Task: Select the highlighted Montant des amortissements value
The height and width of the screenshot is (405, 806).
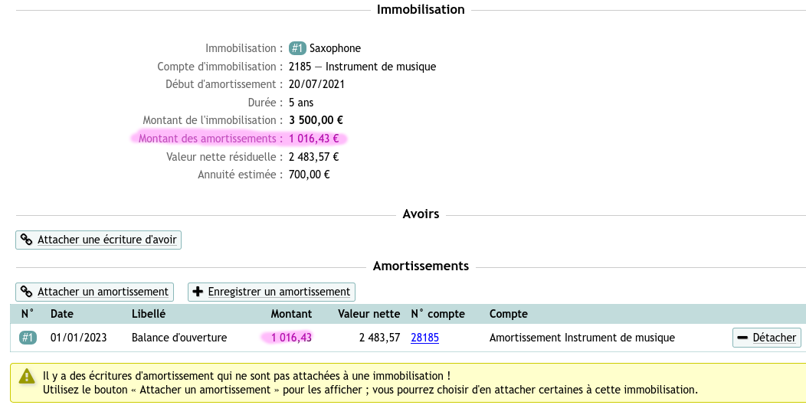Action: tap(313, 139)
